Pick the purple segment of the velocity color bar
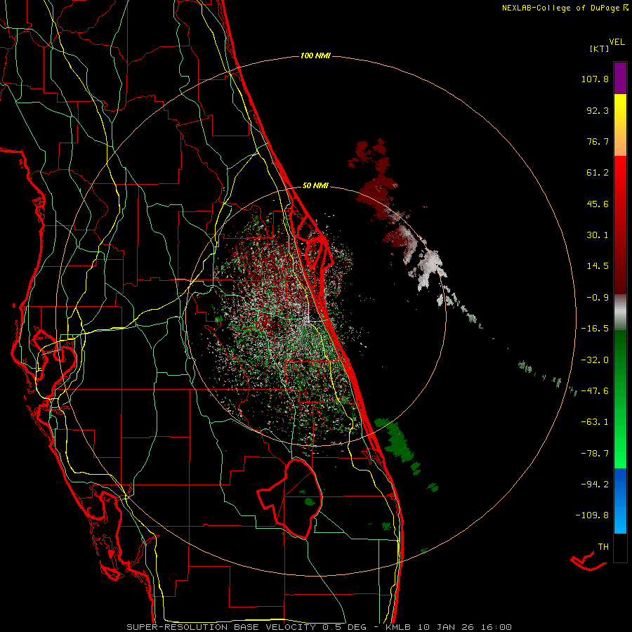 click(x=620, y=78)
